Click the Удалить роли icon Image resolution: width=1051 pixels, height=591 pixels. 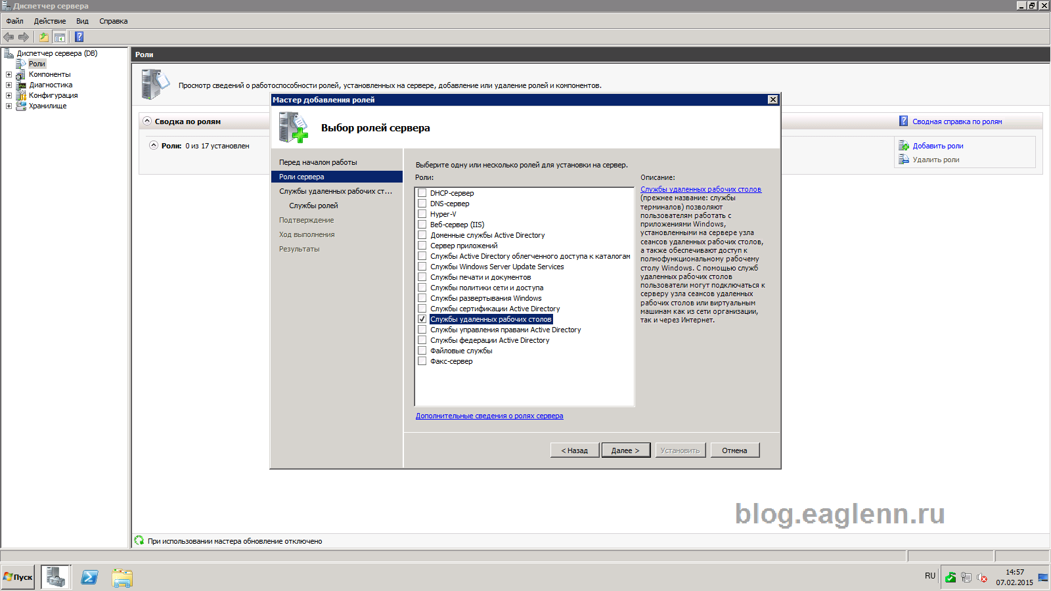point(904,160)
